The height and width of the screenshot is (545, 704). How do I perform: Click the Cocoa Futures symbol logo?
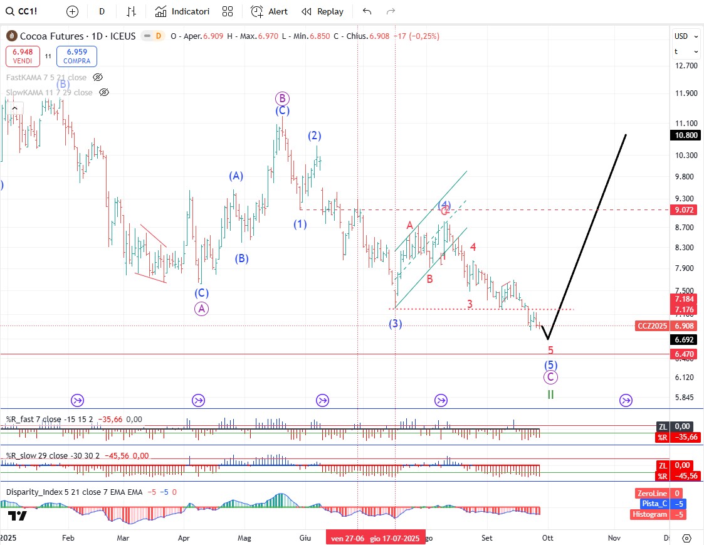tap(12, 36)
